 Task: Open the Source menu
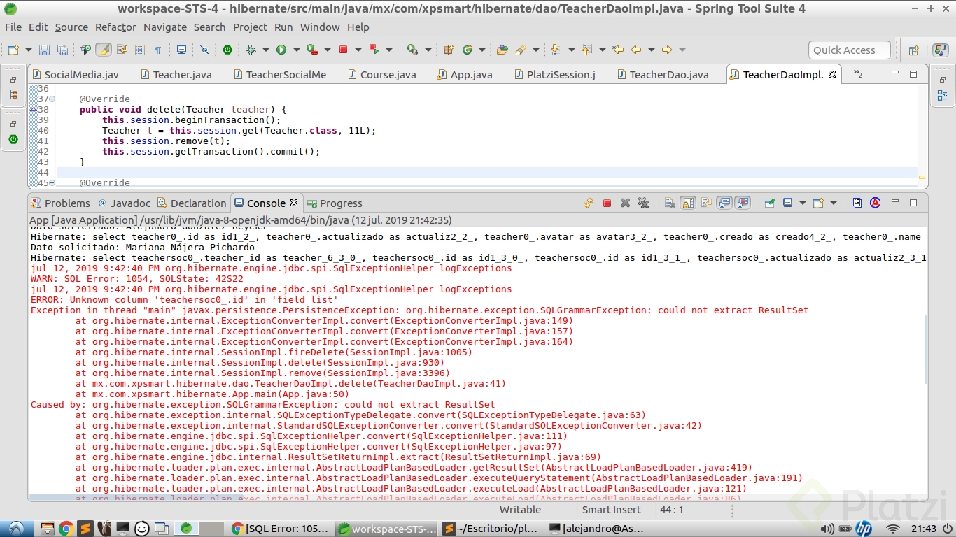click(x=71, y=27)
